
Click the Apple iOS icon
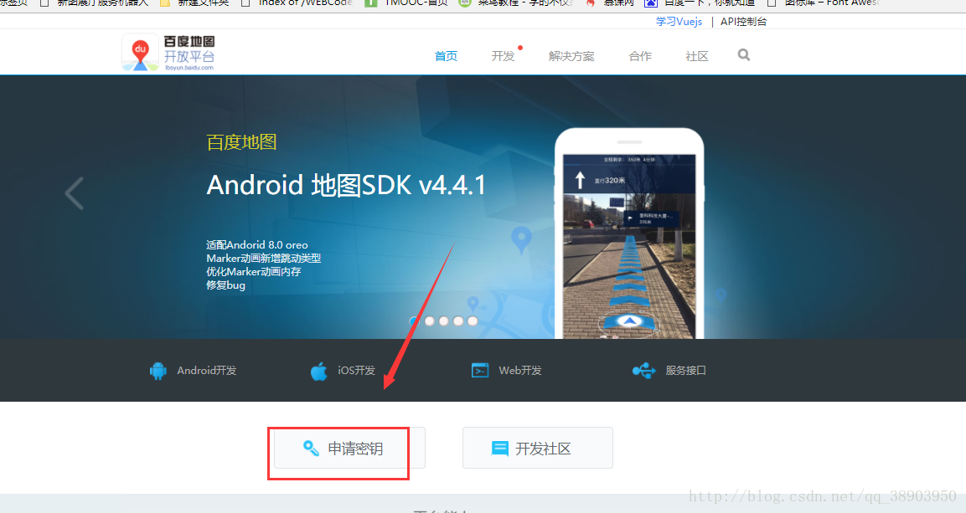point(319,370)
